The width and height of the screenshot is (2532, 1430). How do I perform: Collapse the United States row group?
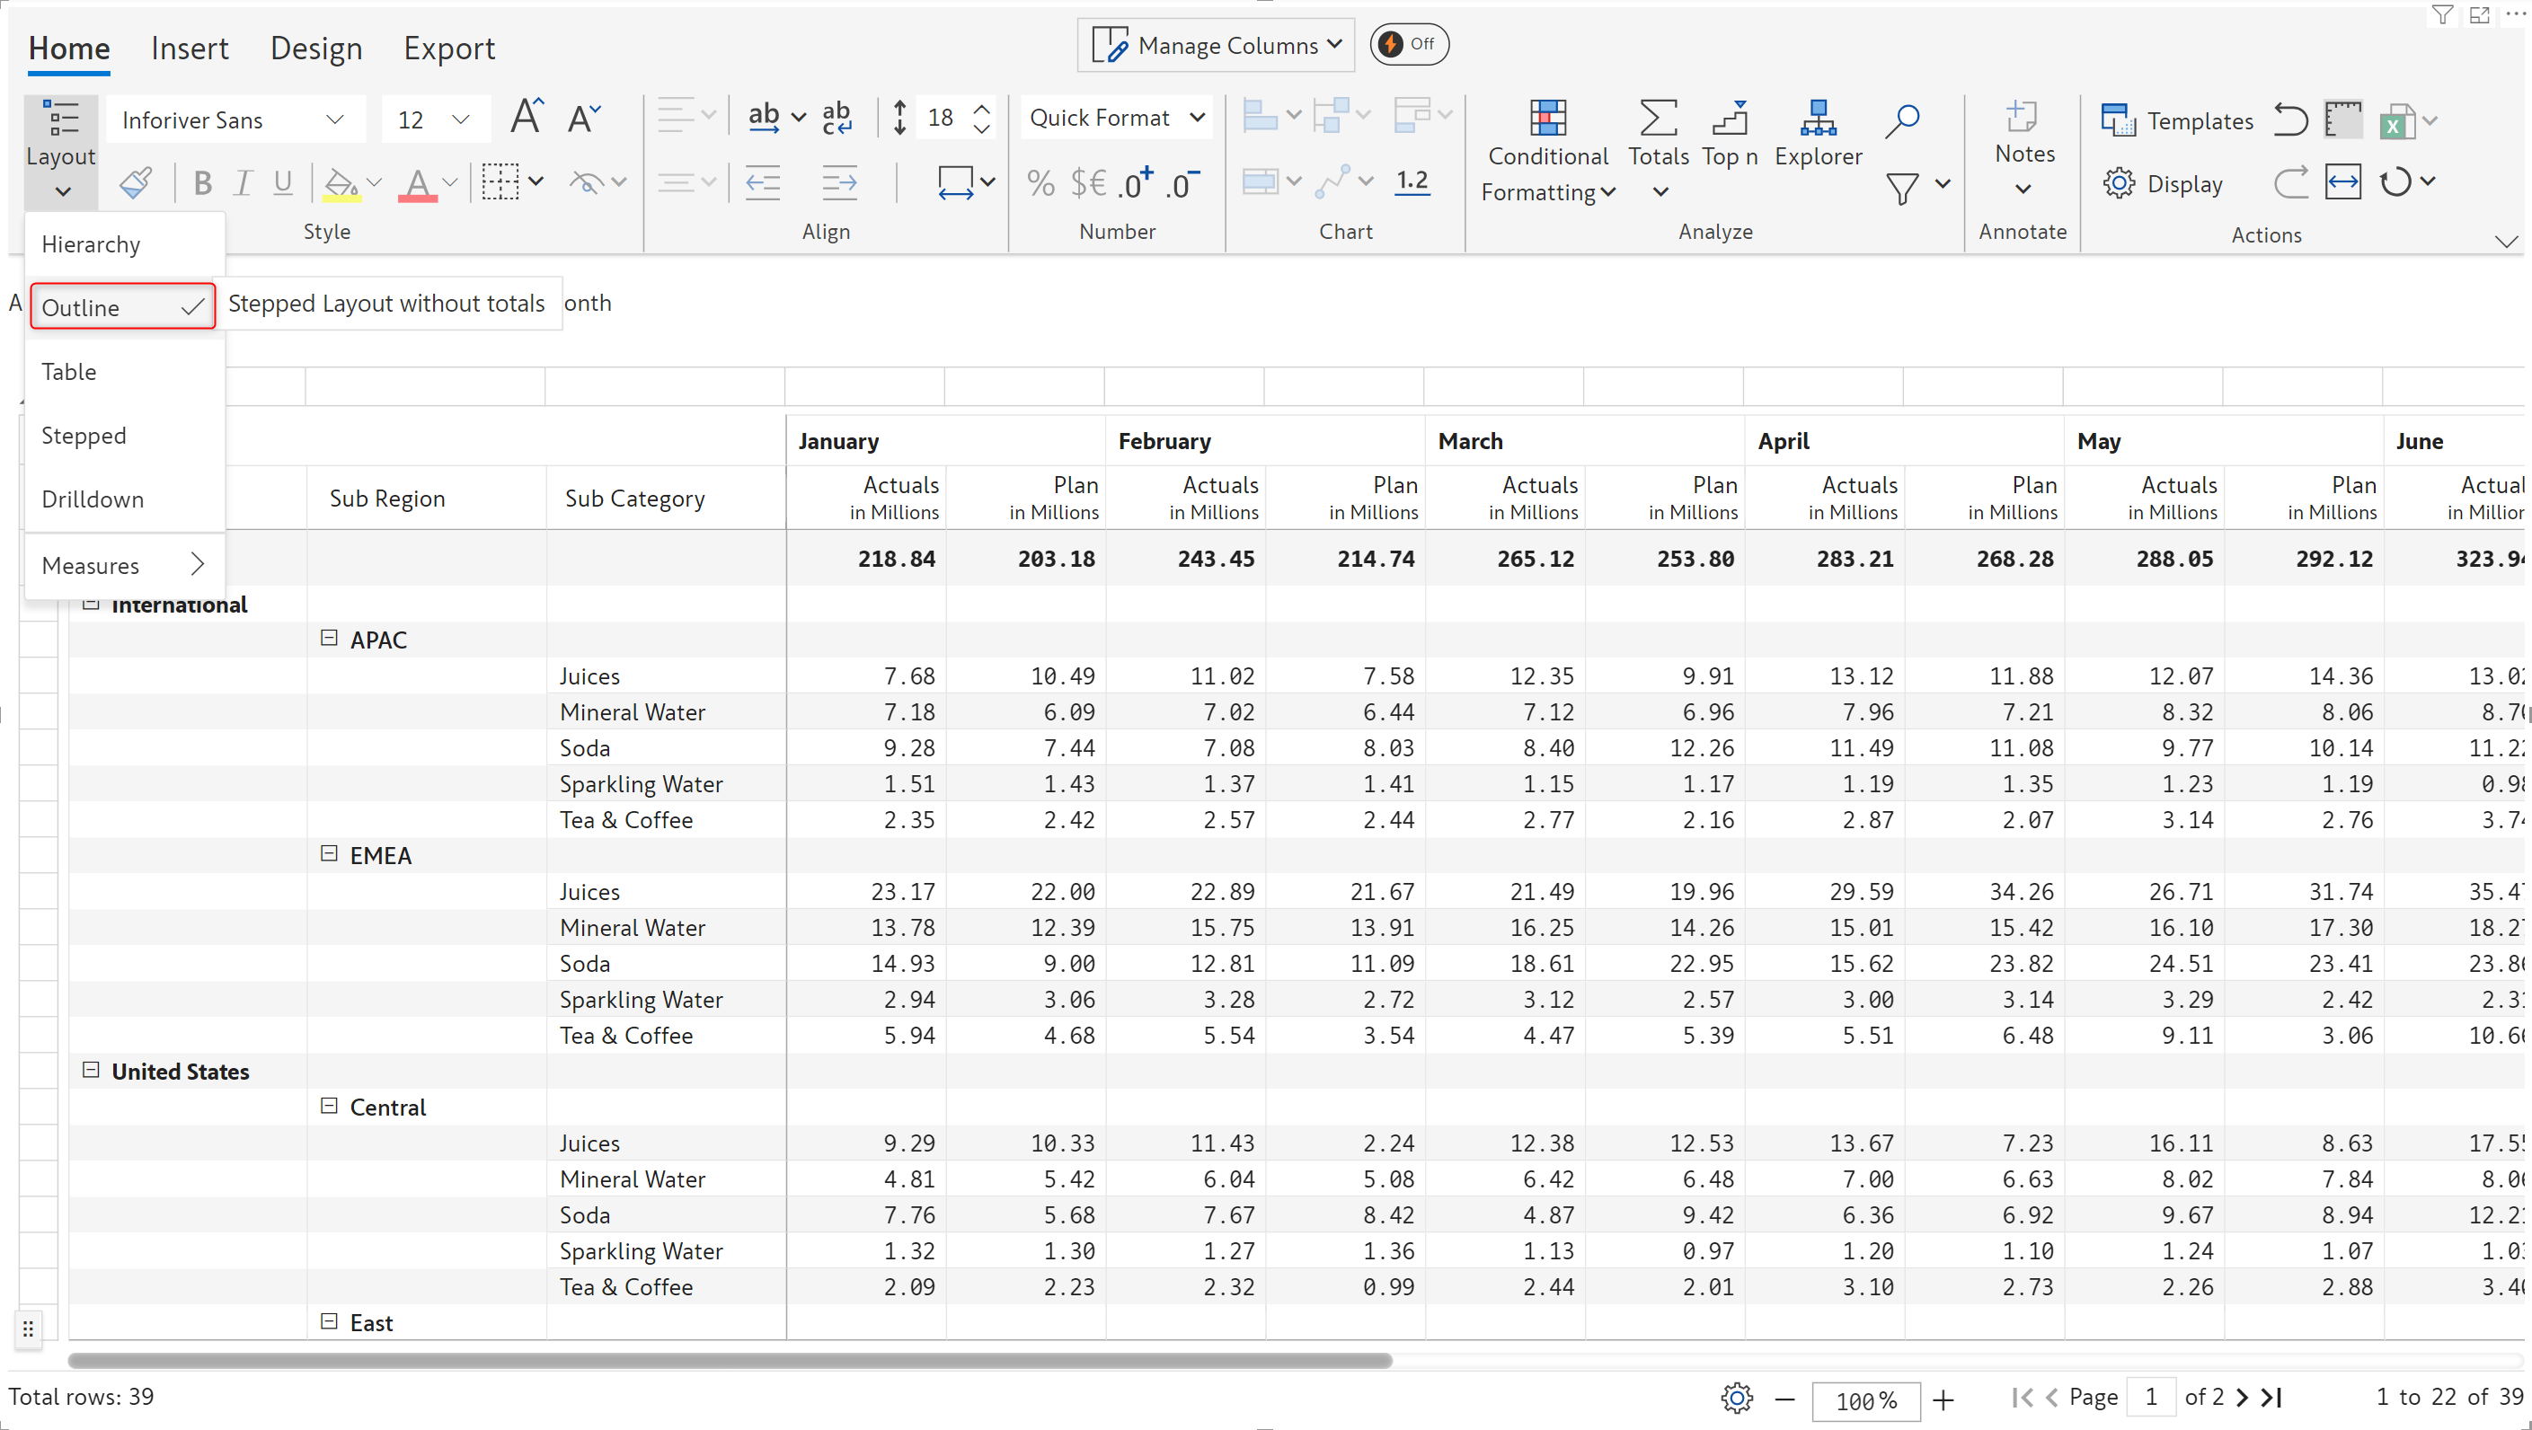pos(91,1071)
